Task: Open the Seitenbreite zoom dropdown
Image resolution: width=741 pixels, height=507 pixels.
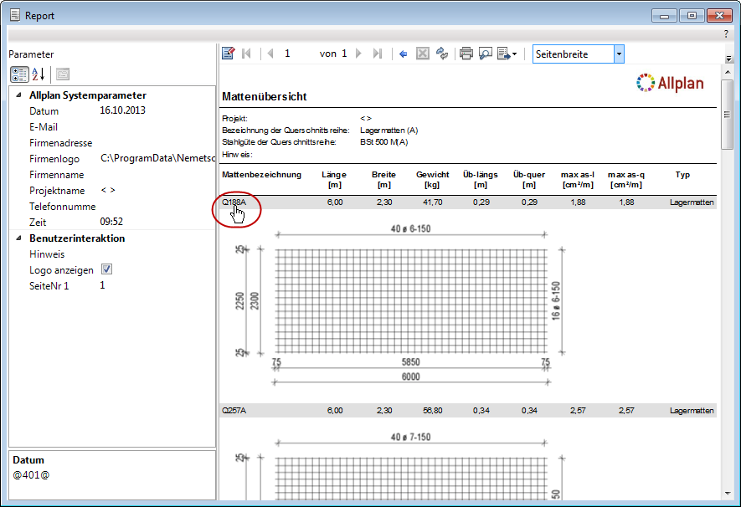Action: tap(619, 54)
